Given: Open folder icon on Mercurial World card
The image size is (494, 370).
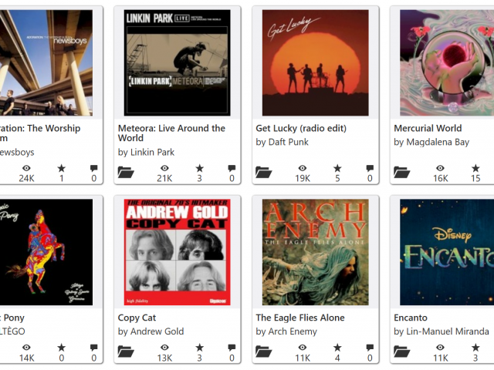Looking at the screenshot, I should pyautogui.click(x=401, y=172).
